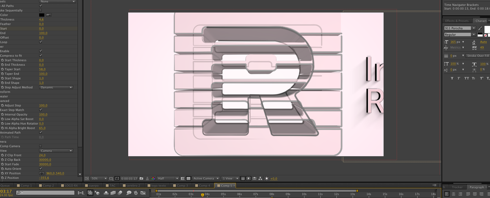Image resolution: width=490 pixels, height=198 pixels.
Task: Toggle Exact Step Match checkbox
Action: [x=40, y=110]
